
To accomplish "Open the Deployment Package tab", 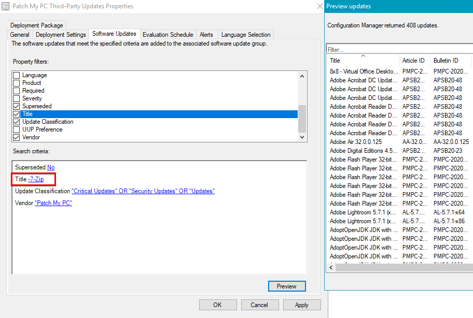I will click(x=37, y=25).
